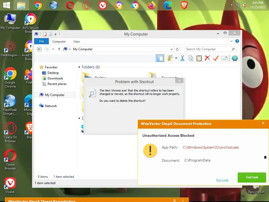Close the WiseVector Document Protection popup
The image size is (269, 202).
[263, 123]
